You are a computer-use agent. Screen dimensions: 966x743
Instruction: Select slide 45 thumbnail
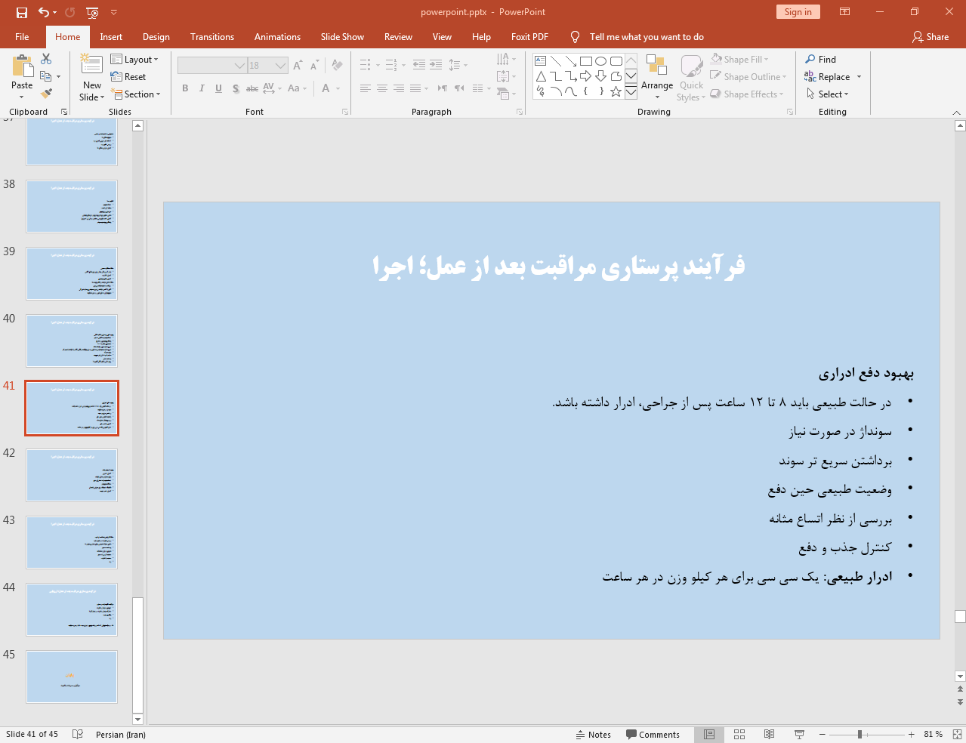tap(72, 677)
